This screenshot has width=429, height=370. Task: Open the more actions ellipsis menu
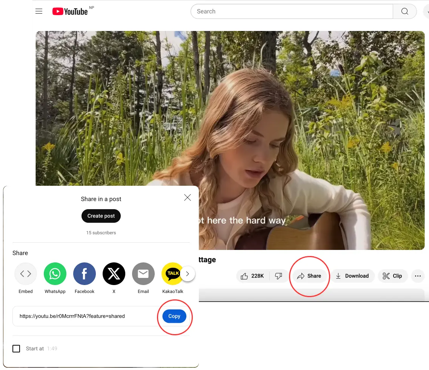point(418,276)
